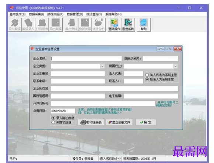Click the 启用日期 date field
Screen dimensions: 214x163
(63, 111)
